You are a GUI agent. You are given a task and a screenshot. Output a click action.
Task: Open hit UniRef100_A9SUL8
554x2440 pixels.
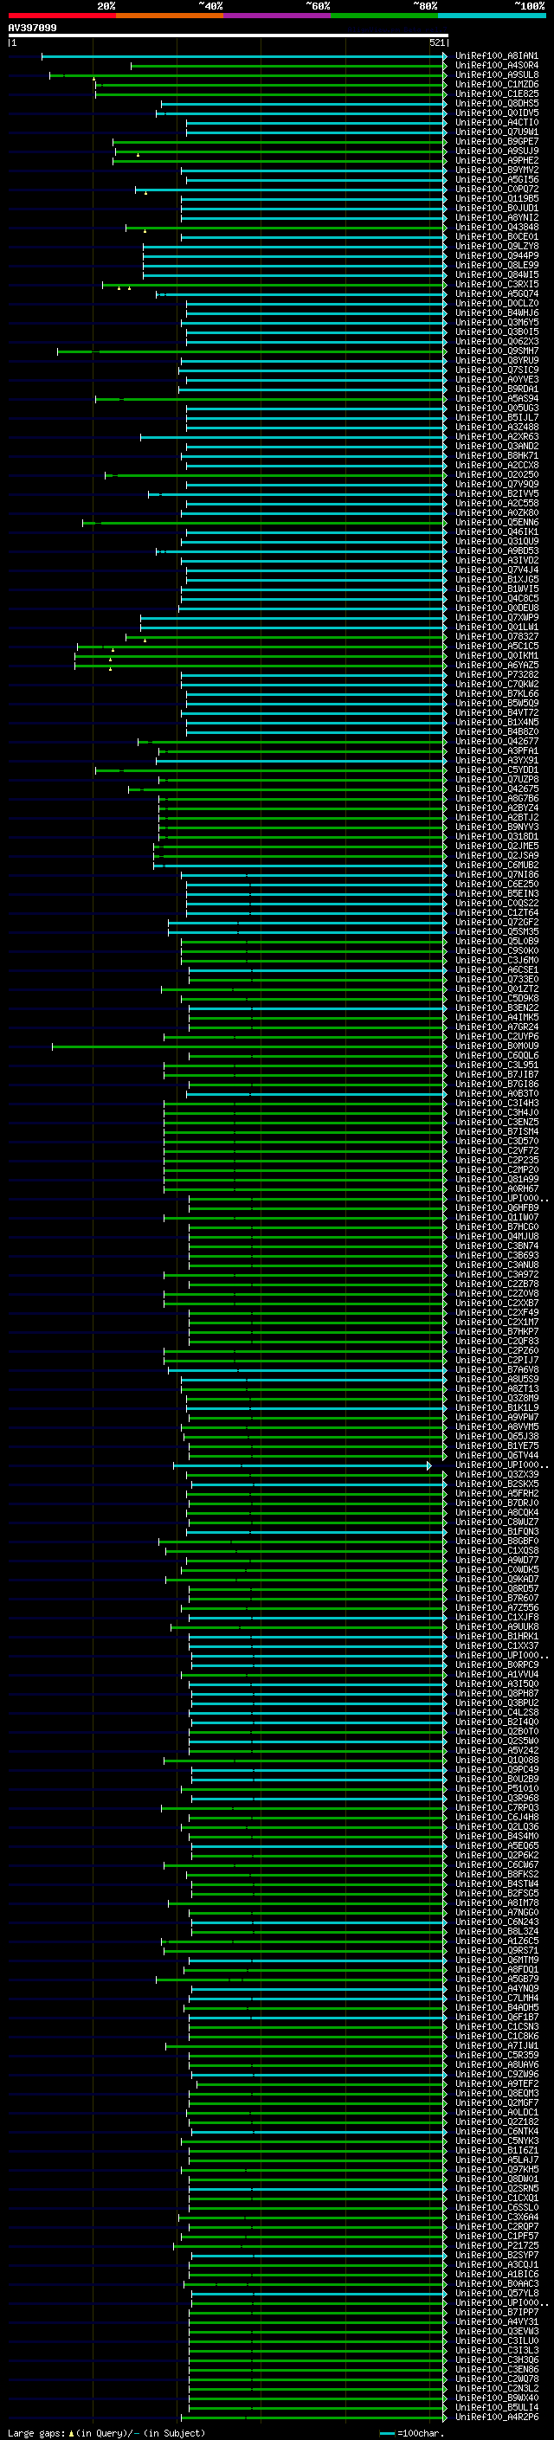pyautogui.click(x=496, y=74)
